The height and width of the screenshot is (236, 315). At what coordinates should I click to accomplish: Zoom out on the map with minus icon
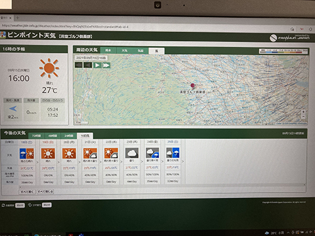pyautogui.click(x=303, y=116)
